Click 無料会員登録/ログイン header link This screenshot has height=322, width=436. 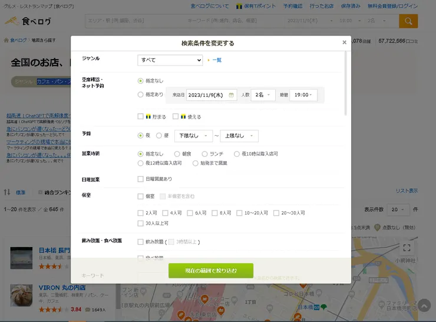pos(392,6)
